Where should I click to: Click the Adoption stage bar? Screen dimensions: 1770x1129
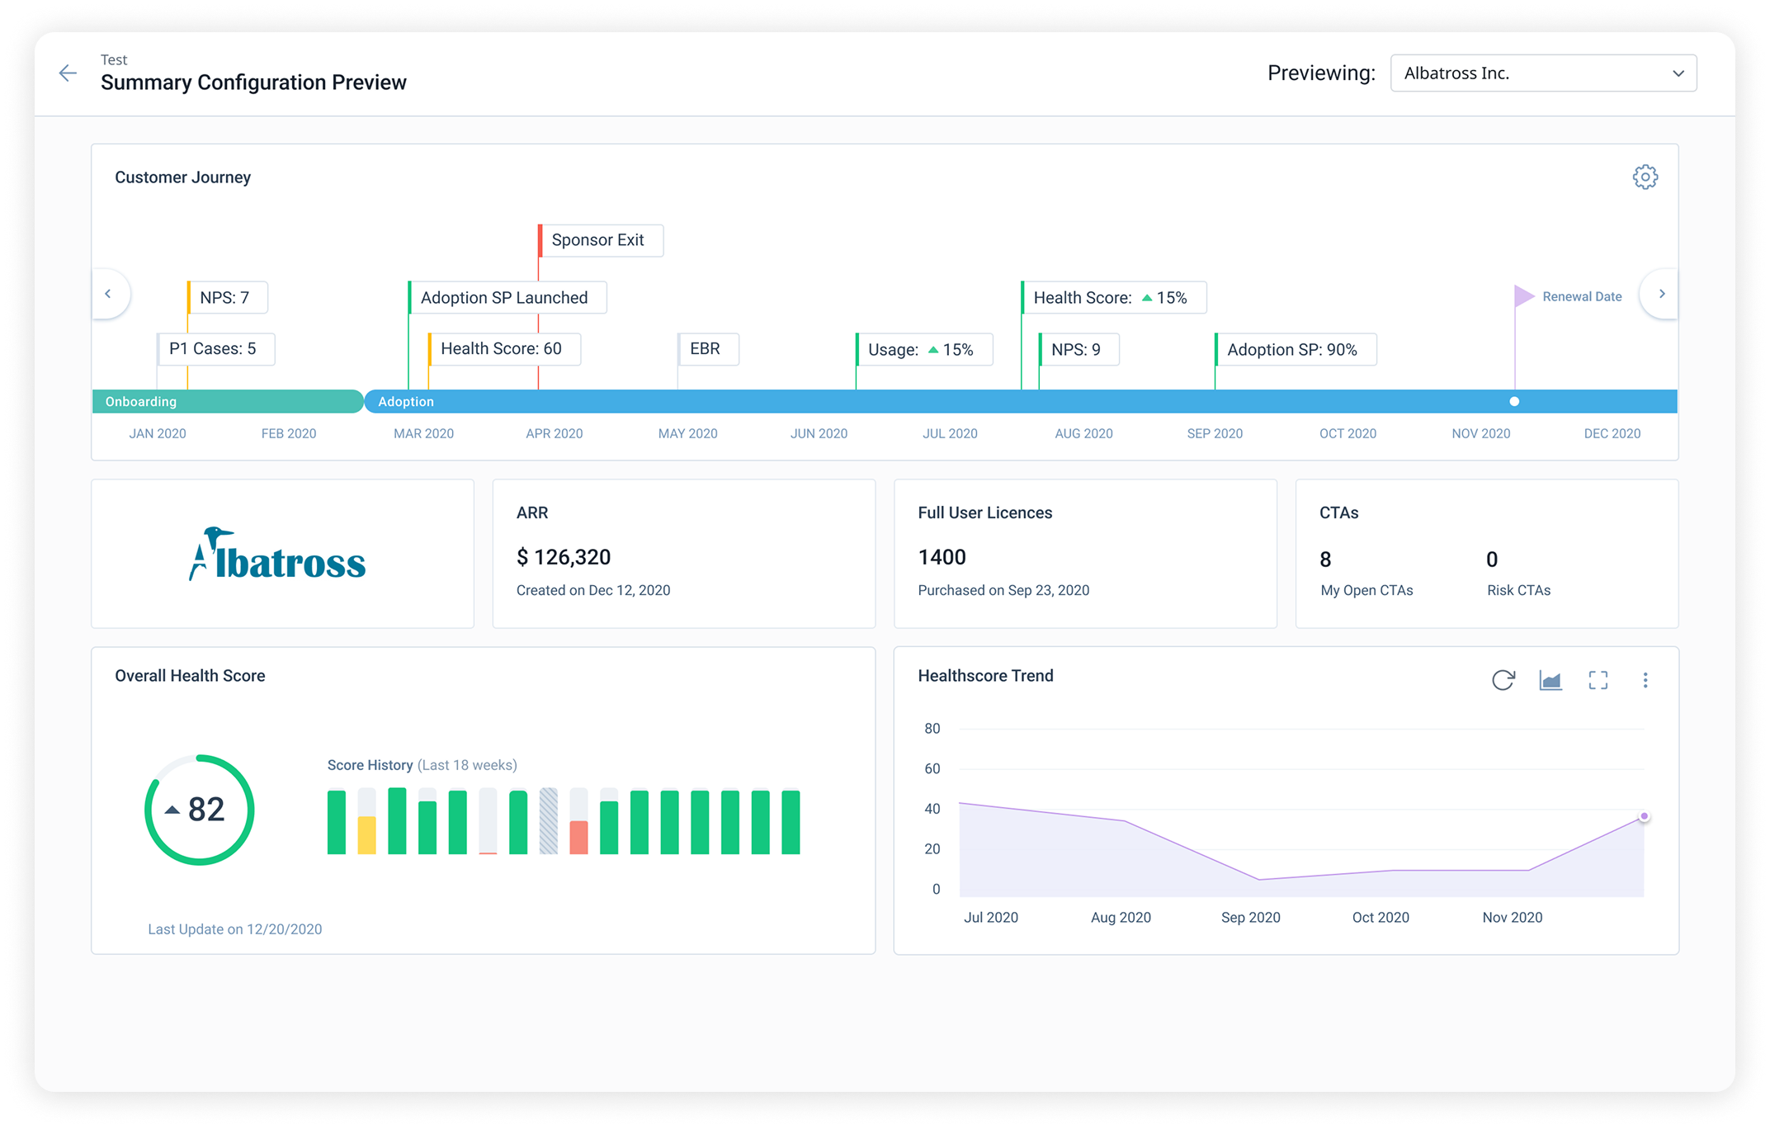(x=1021, y=401)
